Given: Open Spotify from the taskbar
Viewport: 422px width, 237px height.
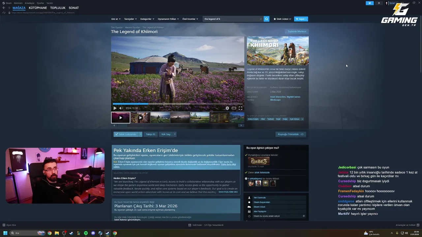Looking at the screenshot, I should 86,233.
